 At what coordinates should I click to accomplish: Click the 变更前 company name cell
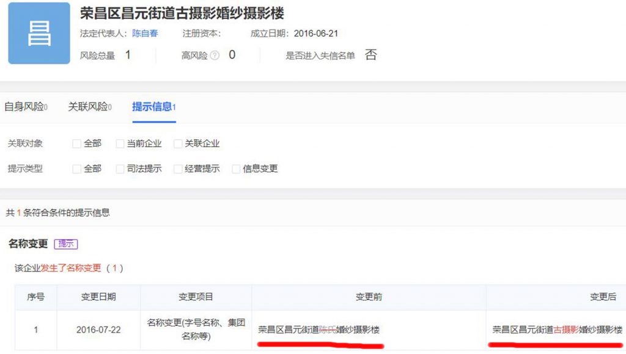319,330
